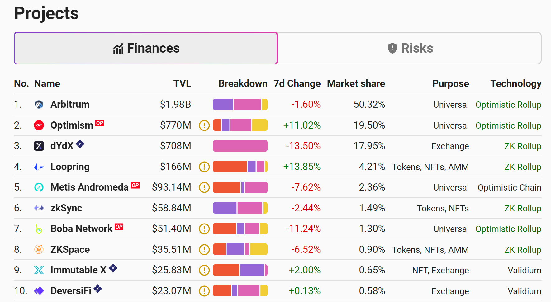
Task: Click Optimistic Rollup technology for Arbitrum
Action: [508, 105]
